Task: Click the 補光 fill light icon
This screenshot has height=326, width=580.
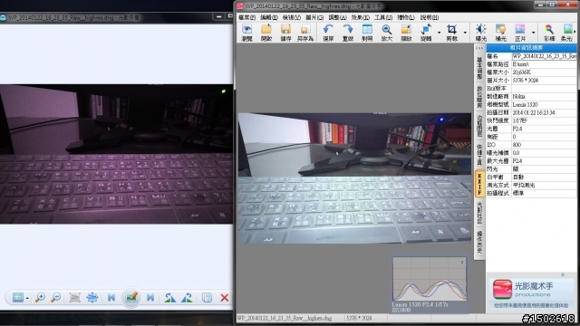Action: point(500,33)
